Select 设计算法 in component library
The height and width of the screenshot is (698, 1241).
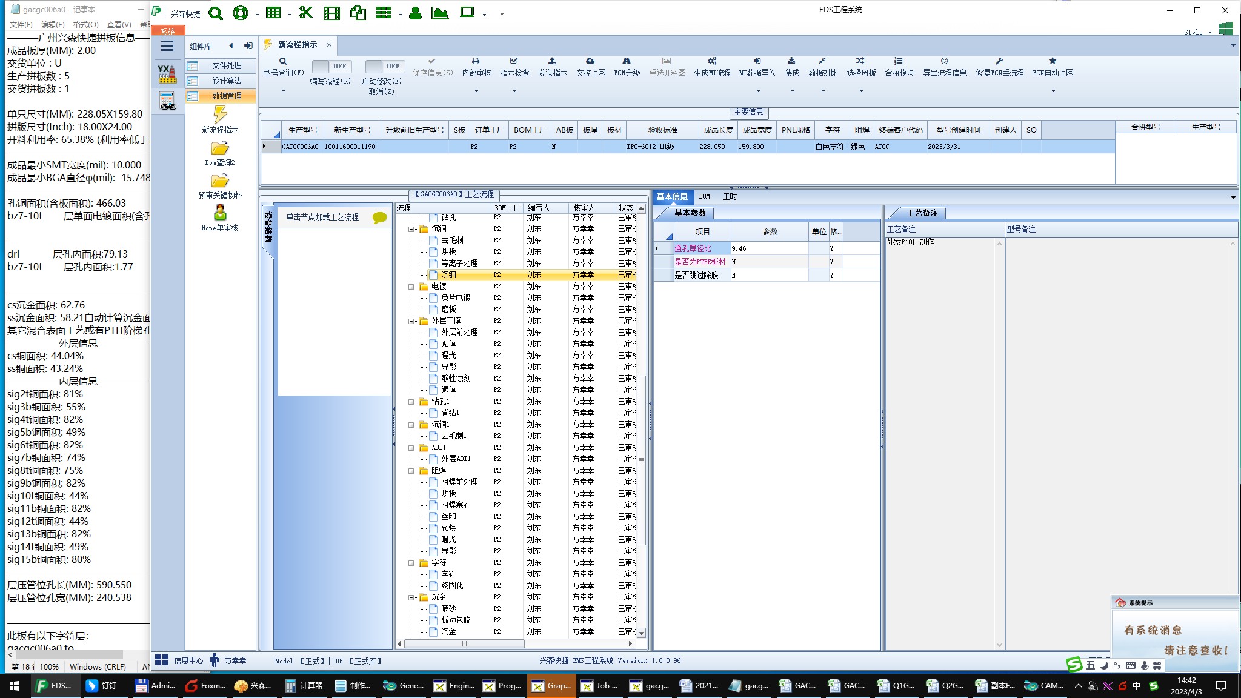[x=221, y=81]
